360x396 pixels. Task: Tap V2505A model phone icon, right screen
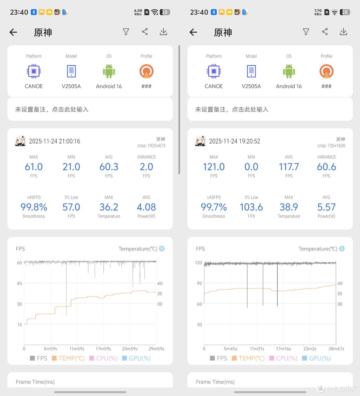tap(251, 72)
